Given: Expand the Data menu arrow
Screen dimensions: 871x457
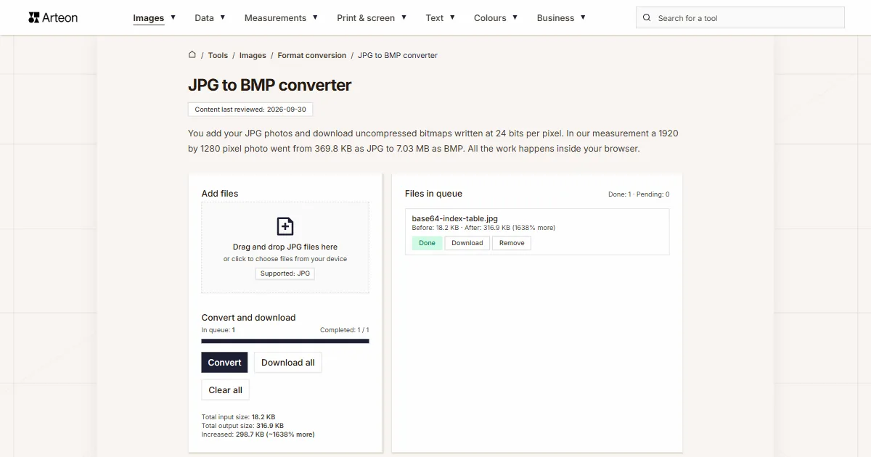Looking at the screenshot, I should click(x=222, y=17).
